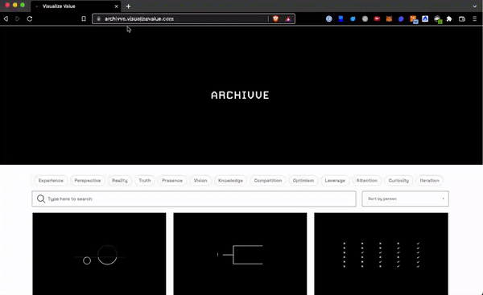Filter by the Iteration tag
Image resolution: width=483 pixels, height=295 pixels.
pyautogui.click(x=429, y=181)
